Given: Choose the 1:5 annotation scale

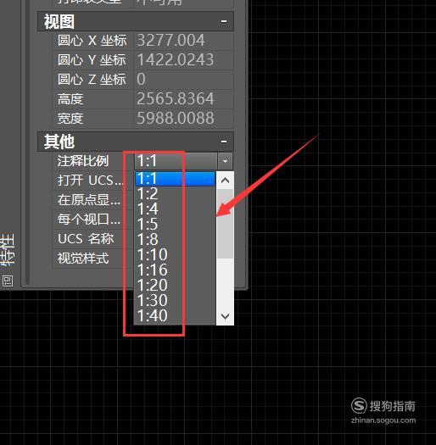Looking at the screenshot, I should (x=175, y=225).
